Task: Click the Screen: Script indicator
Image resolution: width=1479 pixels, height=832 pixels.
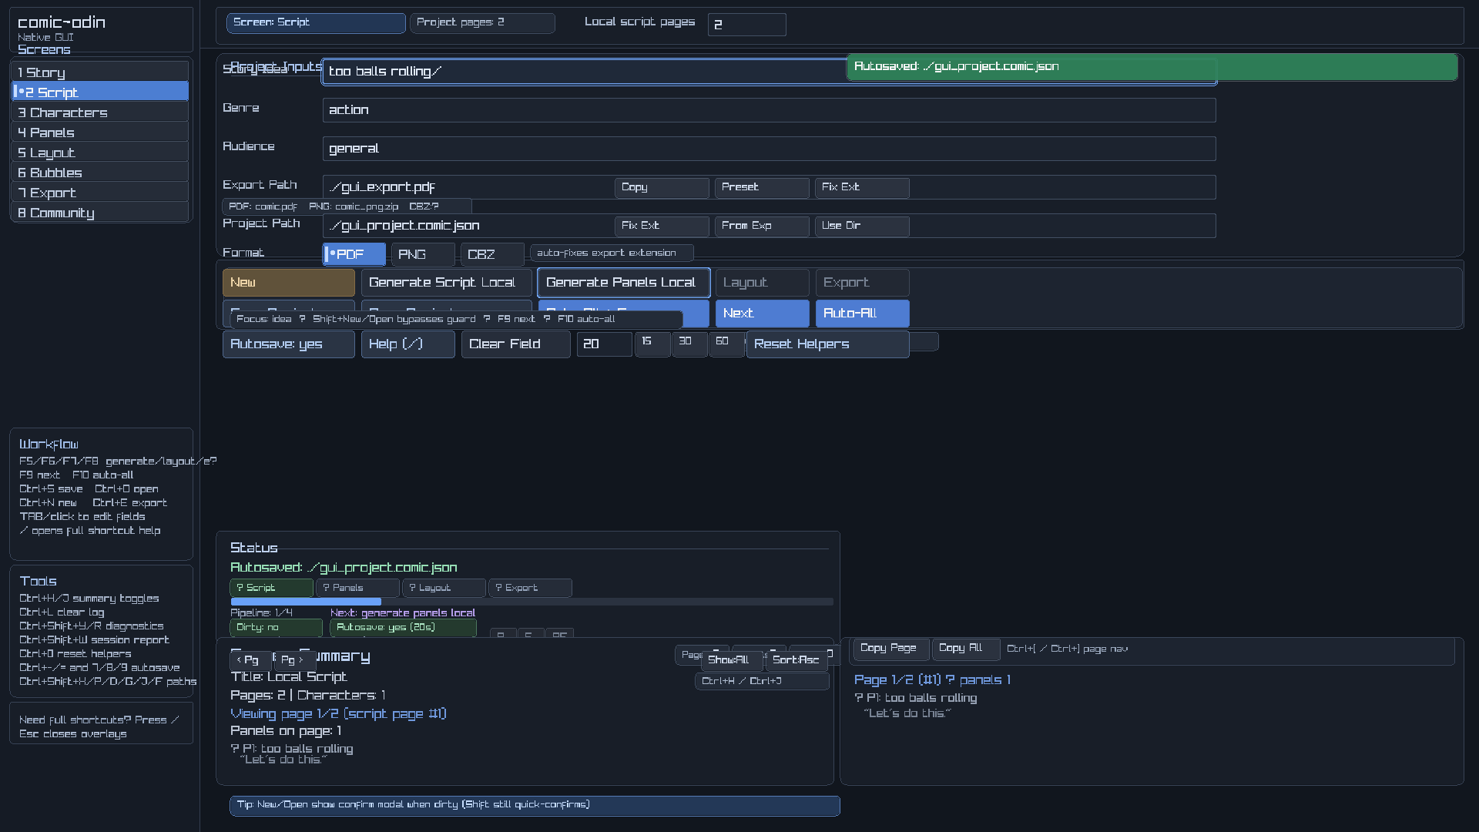Action: [316, 23]
